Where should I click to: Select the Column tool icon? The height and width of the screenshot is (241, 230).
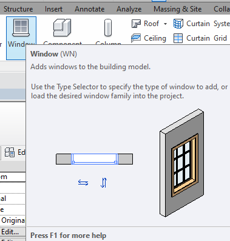108,28
